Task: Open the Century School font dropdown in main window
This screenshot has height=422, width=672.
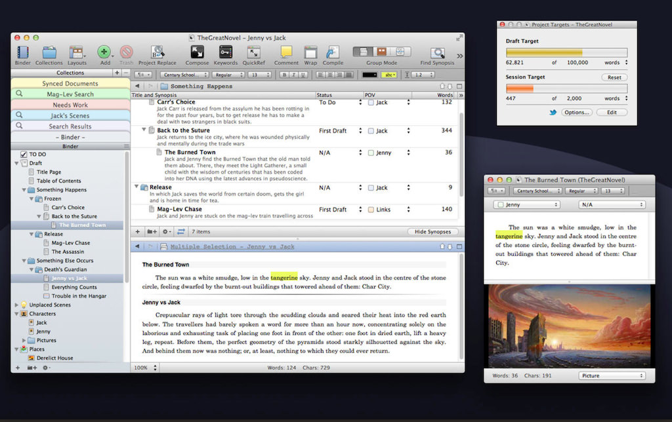Action: 184,75
